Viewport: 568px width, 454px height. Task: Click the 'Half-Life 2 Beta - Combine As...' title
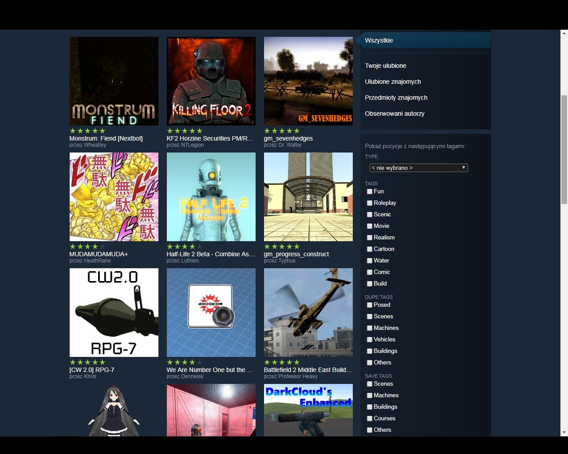(211, 254)
